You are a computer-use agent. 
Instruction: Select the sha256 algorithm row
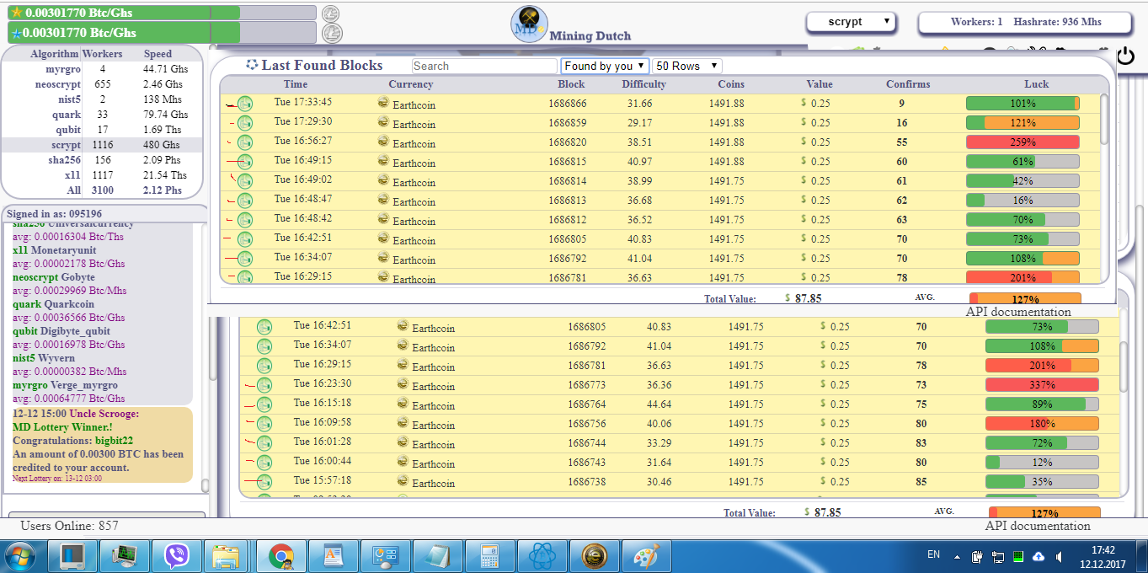tap(102, 160)
